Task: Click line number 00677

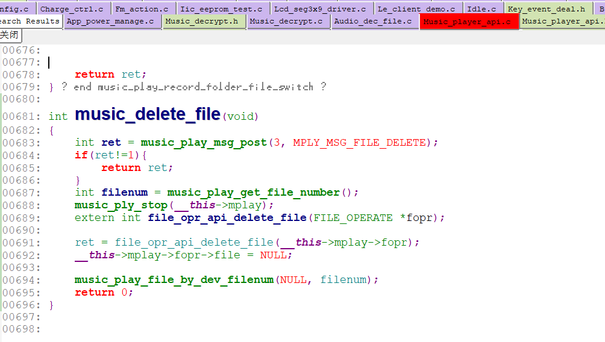Action: (21, 62)
